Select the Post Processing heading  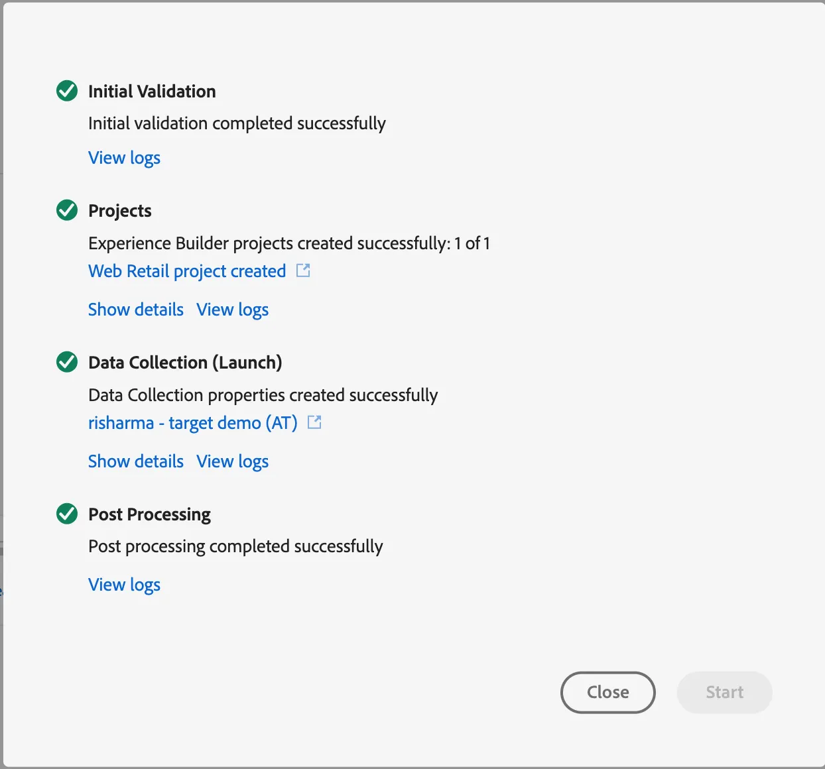pos(149,514)
